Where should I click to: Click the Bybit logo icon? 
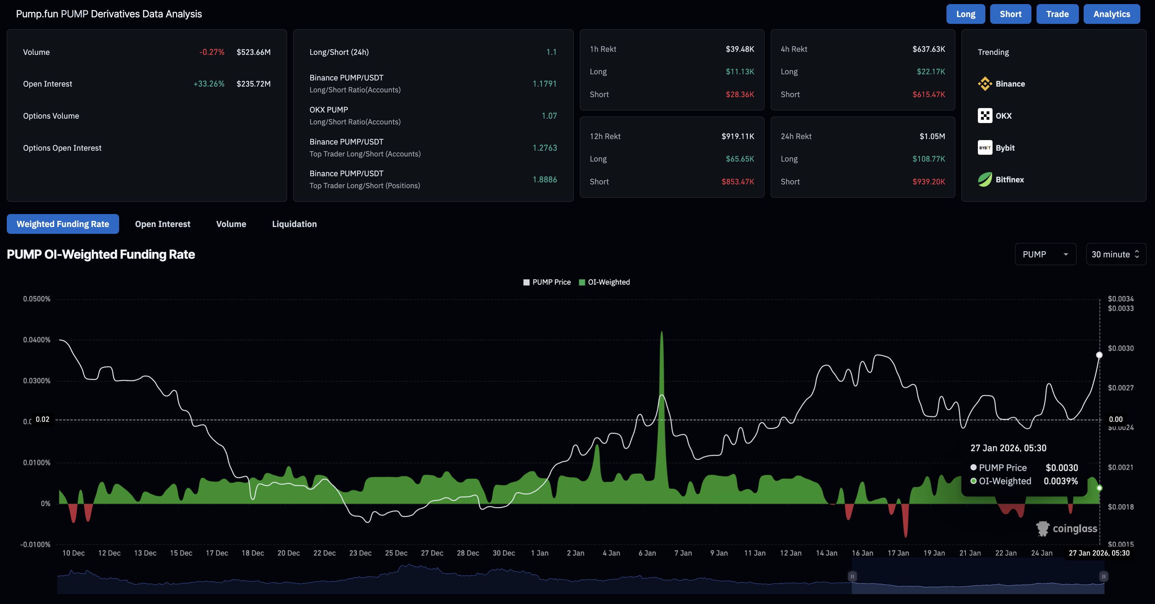click(985, 148)
